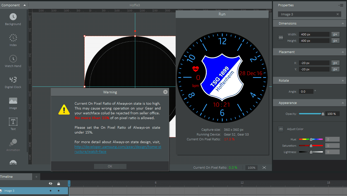
Task: Click the Hue value field
Action: 332,139
